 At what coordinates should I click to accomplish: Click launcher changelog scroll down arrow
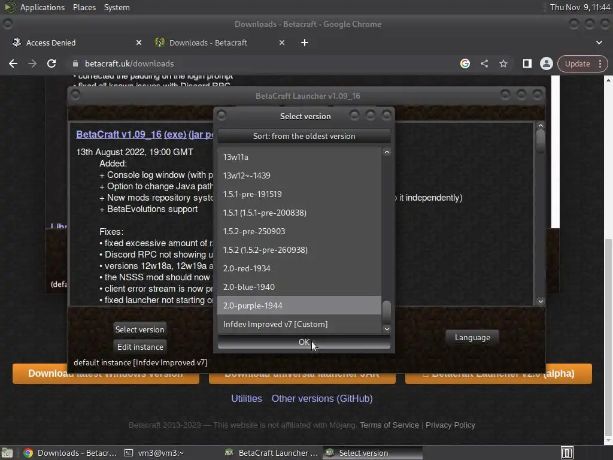coord(541,301)
